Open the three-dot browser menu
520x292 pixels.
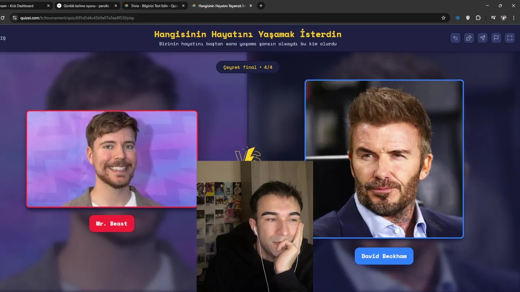514,18
